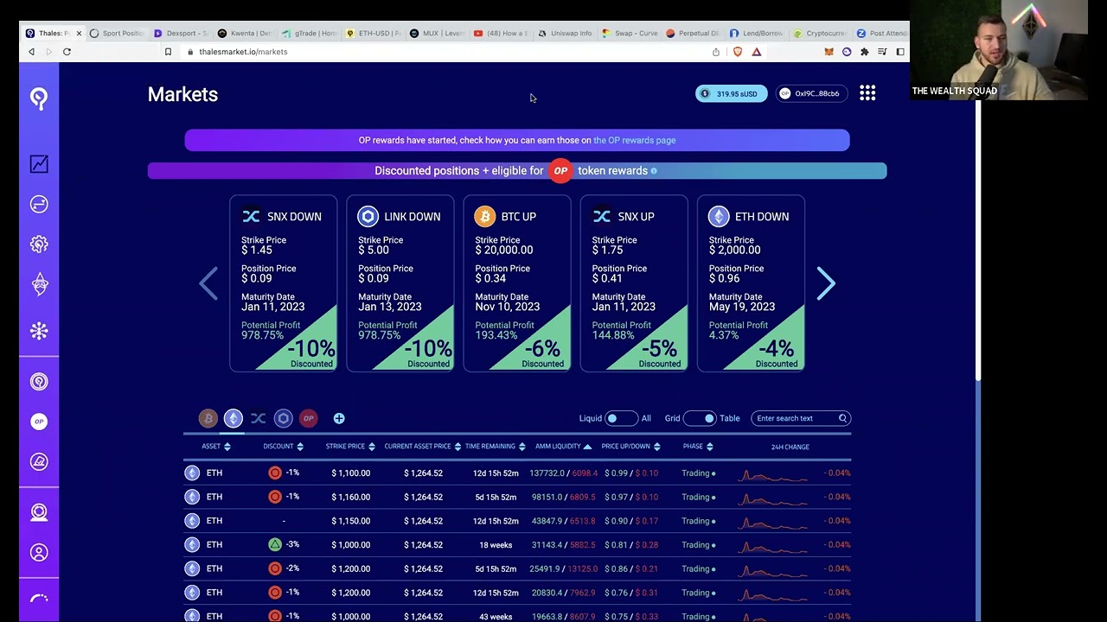Viewport: 1107px width, 622px height.
Task: Switch to the Sport Positions browser tab
Action: point(117,33)
